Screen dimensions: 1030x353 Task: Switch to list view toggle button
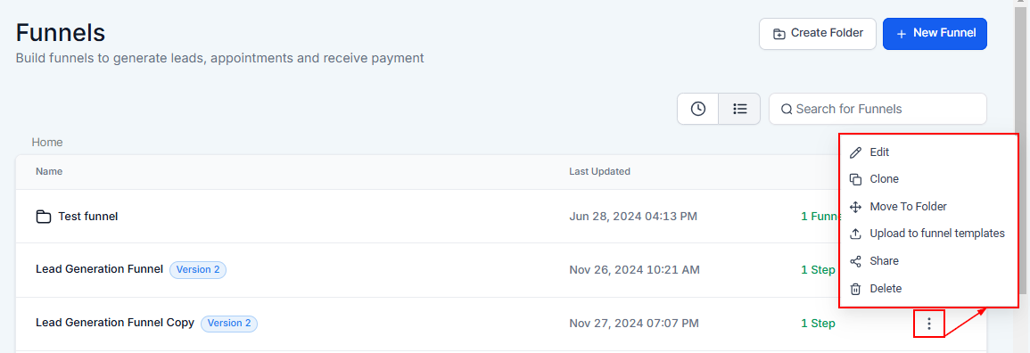click(739, 109)
